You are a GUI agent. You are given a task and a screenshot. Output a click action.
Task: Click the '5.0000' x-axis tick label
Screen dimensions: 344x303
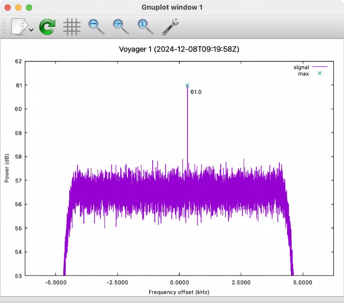pos(303,282)
